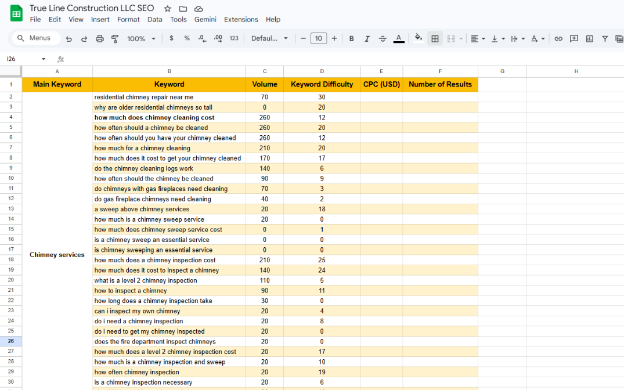Open the Borders tool
The height and width of the screenshot is (390, 624).
pyautogui.click(x=434, y=39)
